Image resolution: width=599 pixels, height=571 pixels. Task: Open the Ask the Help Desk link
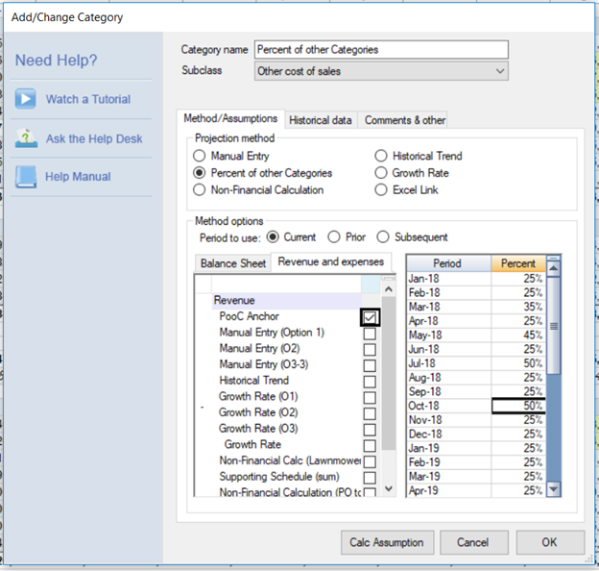pos(94,138)
